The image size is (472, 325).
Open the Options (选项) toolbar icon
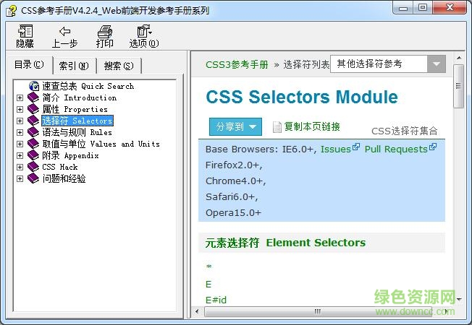144,31
